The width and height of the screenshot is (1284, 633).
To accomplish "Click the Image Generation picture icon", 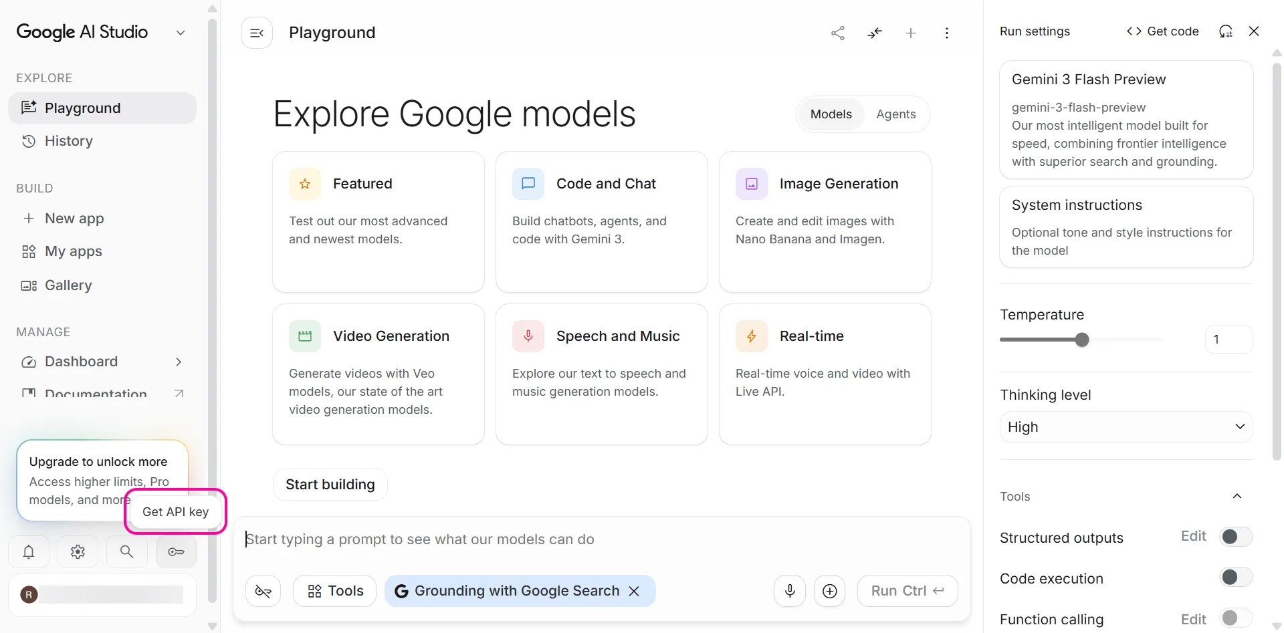I will click(752, 184).
